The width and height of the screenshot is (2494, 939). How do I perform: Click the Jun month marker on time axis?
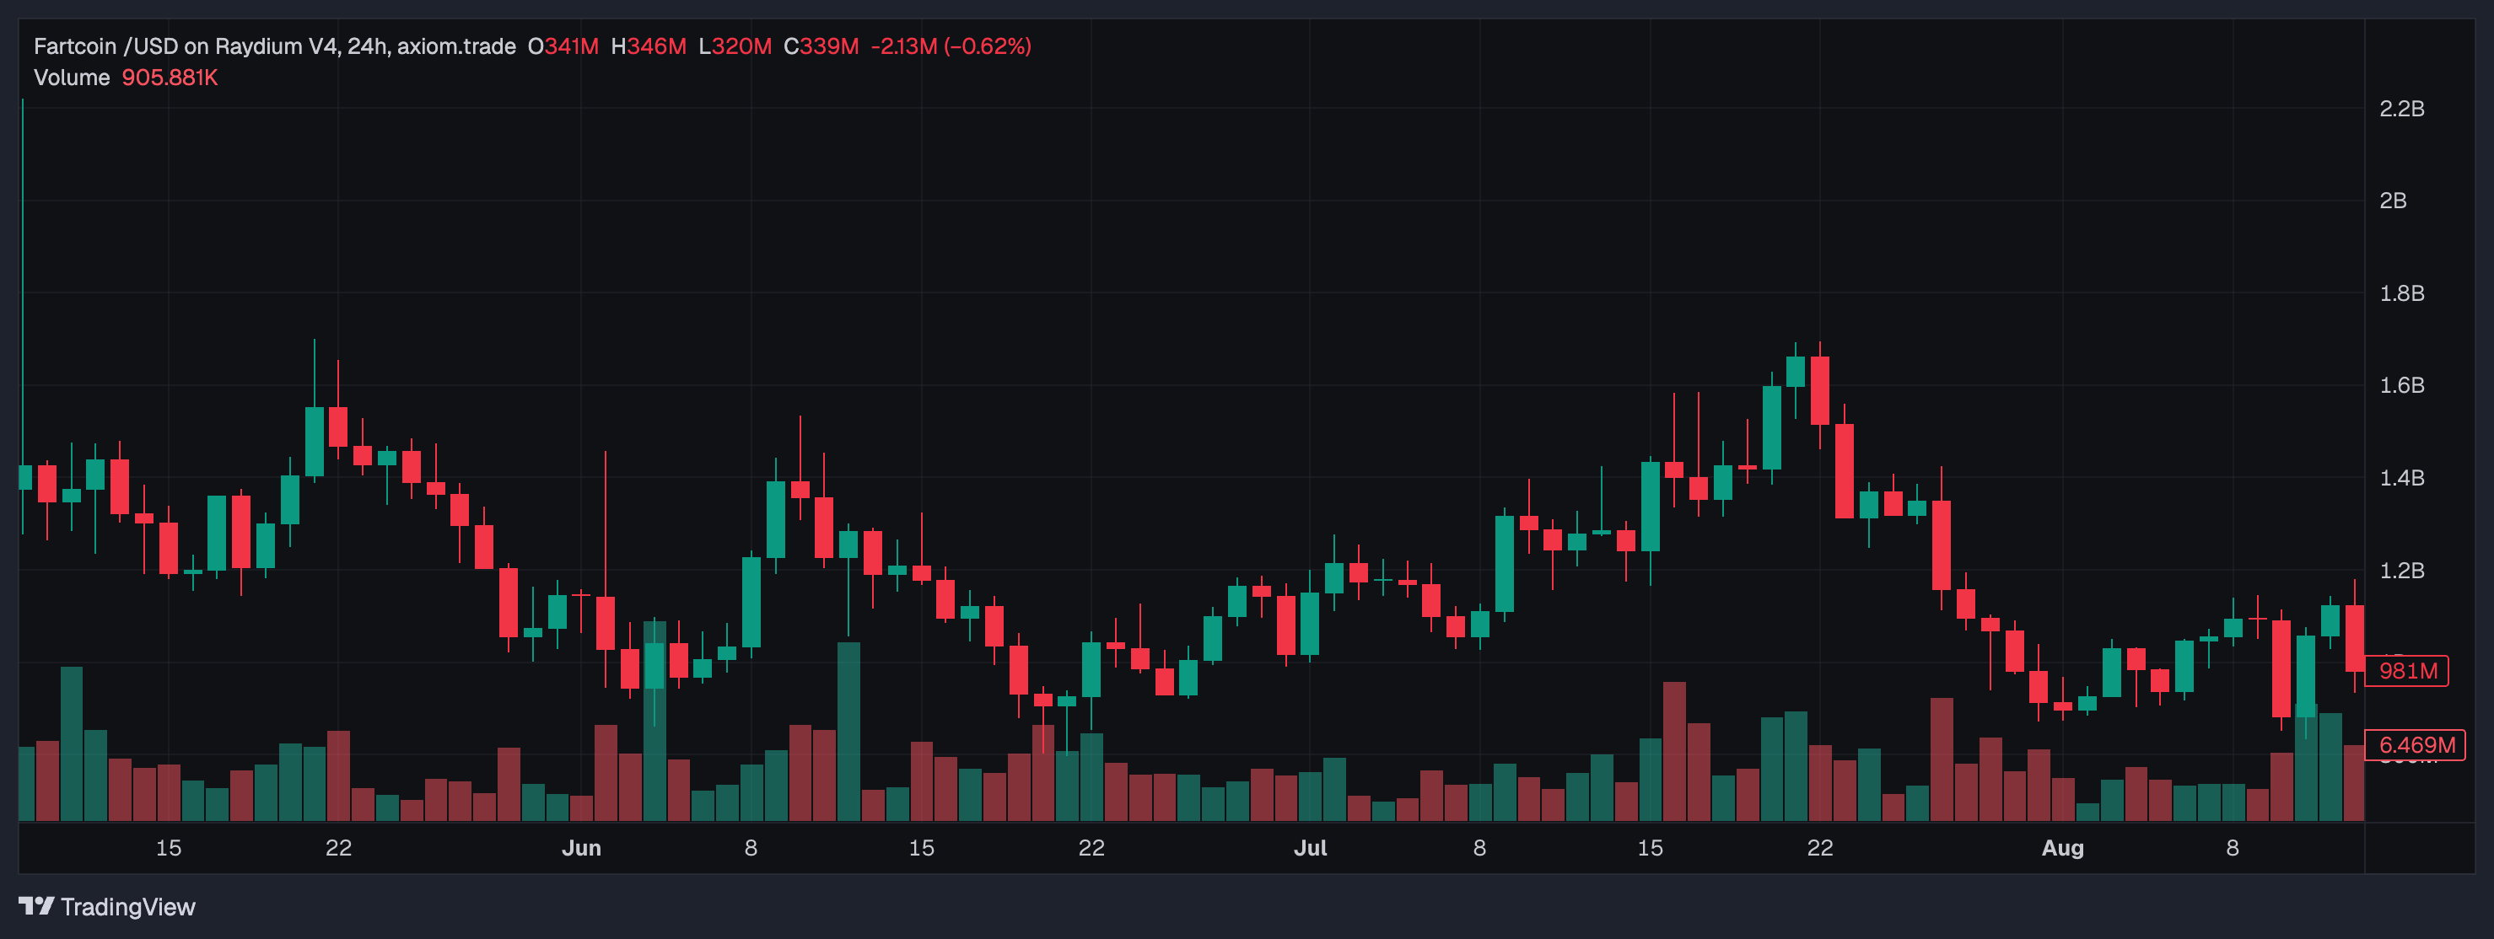point(581,848)
